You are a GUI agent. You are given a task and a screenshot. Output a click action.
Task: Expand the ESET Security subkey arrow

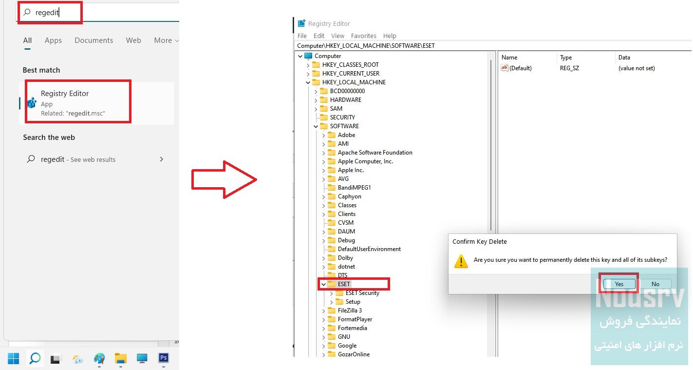(331, 293)
